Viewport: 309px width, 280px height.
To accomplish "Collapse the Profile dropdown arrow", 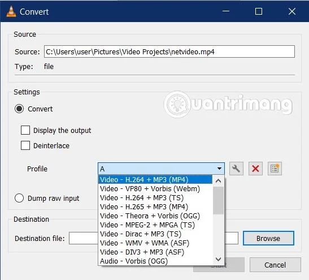I will (x=219, y=169).
